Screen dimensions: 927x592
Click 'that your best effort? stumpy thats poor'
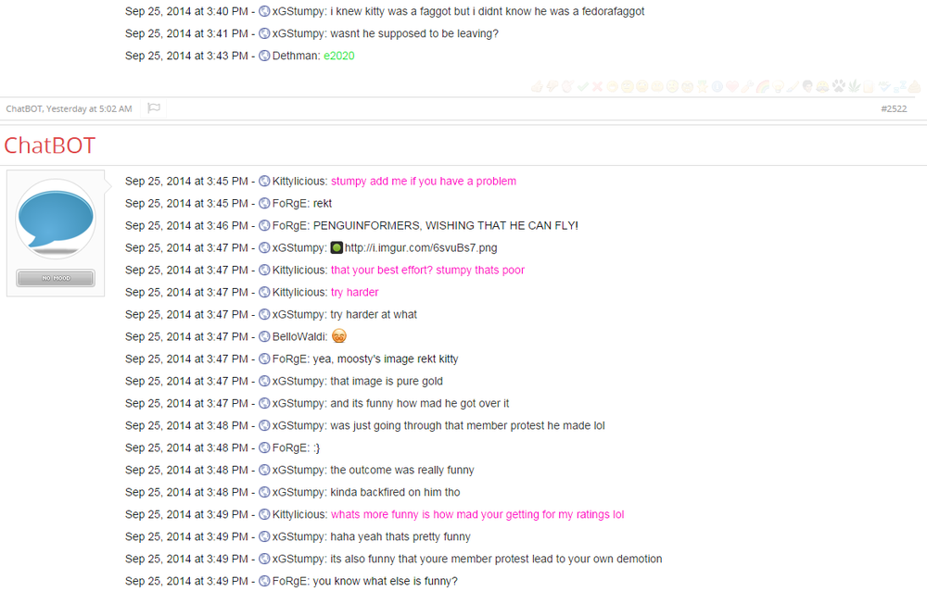pyautogui.click(x=427, y=270)
